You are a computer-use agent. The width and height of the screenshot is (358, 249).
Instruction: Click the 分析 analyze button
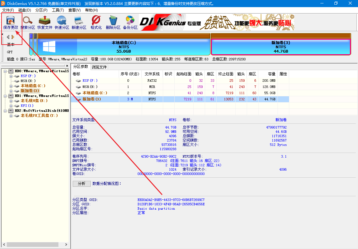(81, 183)
